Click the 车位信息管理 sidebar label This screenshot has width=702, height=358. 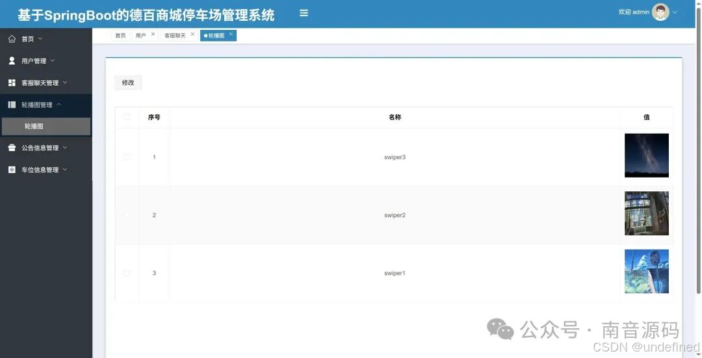(x=40, y=170)
